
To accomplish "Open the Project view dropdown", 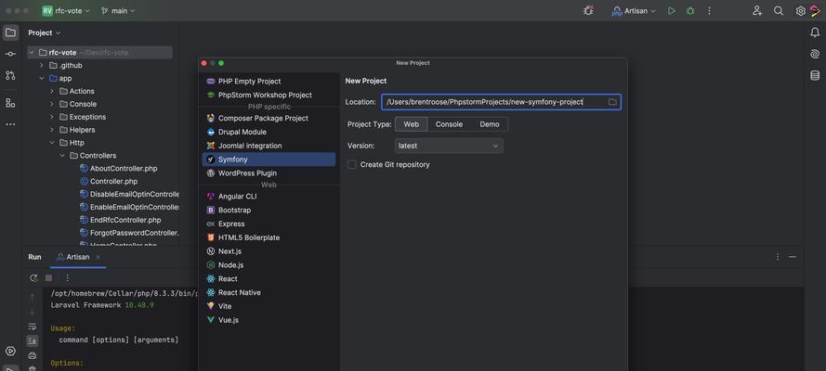I will [45, 32].
